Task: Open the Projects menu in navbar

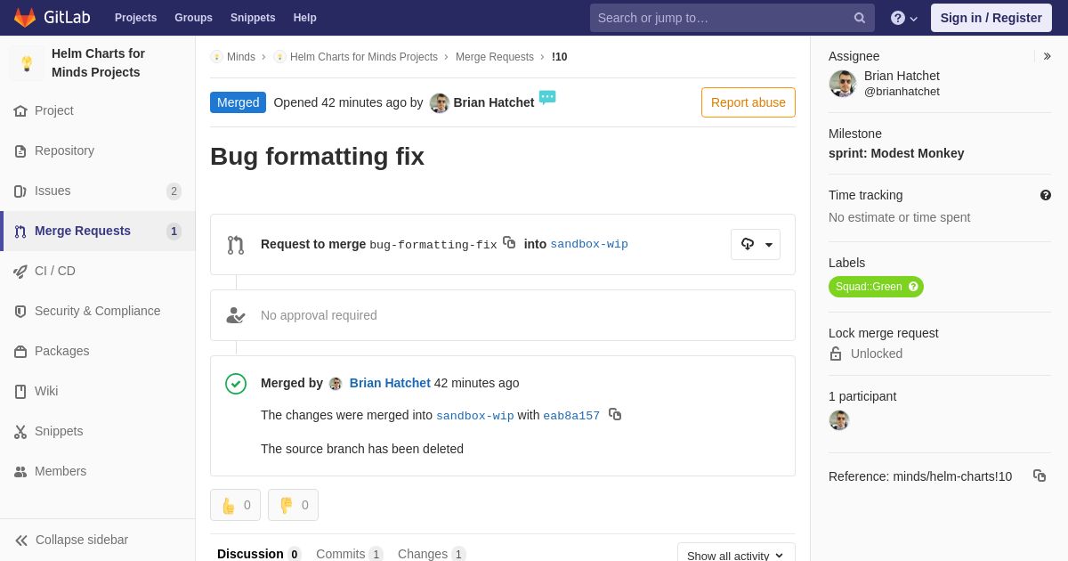Action: pos(135,18)
